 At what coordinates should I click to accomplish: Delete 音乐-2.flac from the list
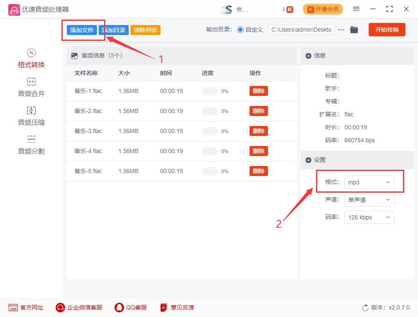pyautogui.click(x=258, y=111)
